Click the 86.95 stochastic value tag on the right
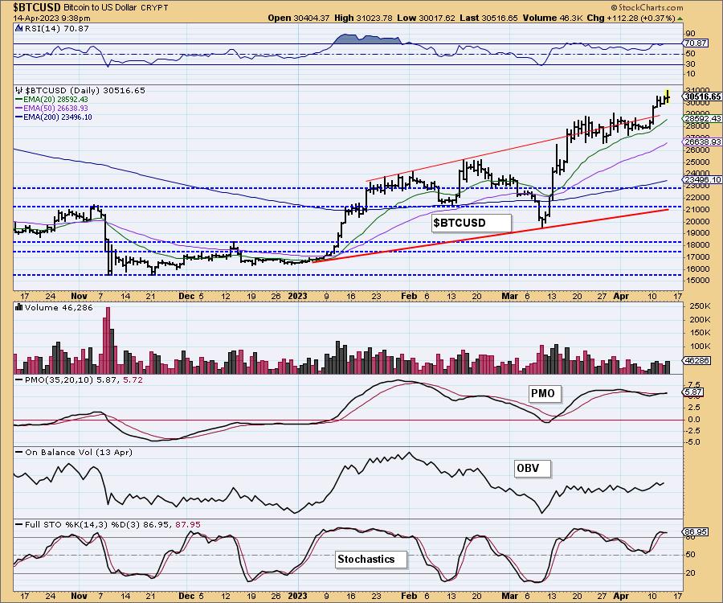723x603 pixels. click(x=696, y=532)
